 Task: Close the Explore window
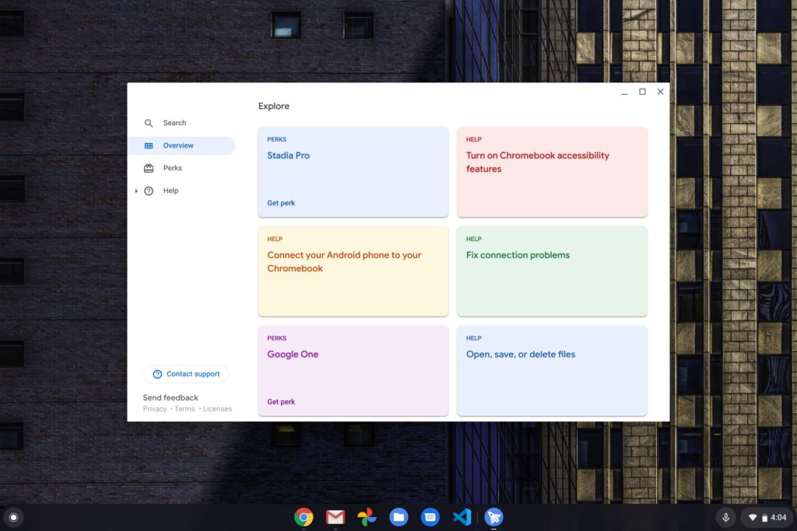[x=660, y=92]
